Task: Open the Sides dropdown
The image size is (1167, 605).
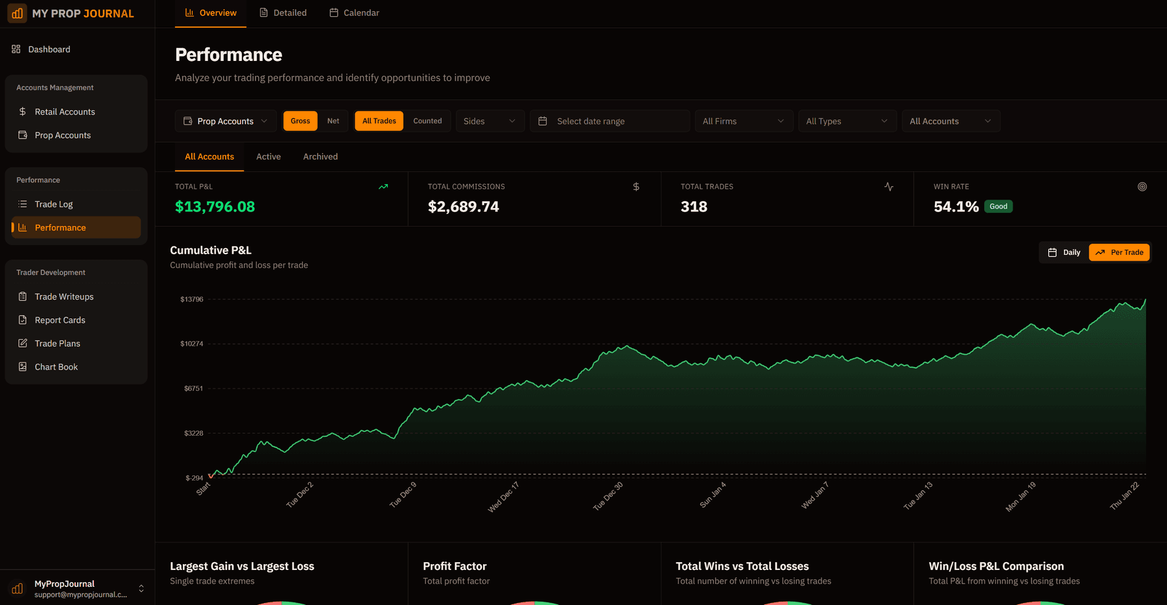Action: point(489,121)
